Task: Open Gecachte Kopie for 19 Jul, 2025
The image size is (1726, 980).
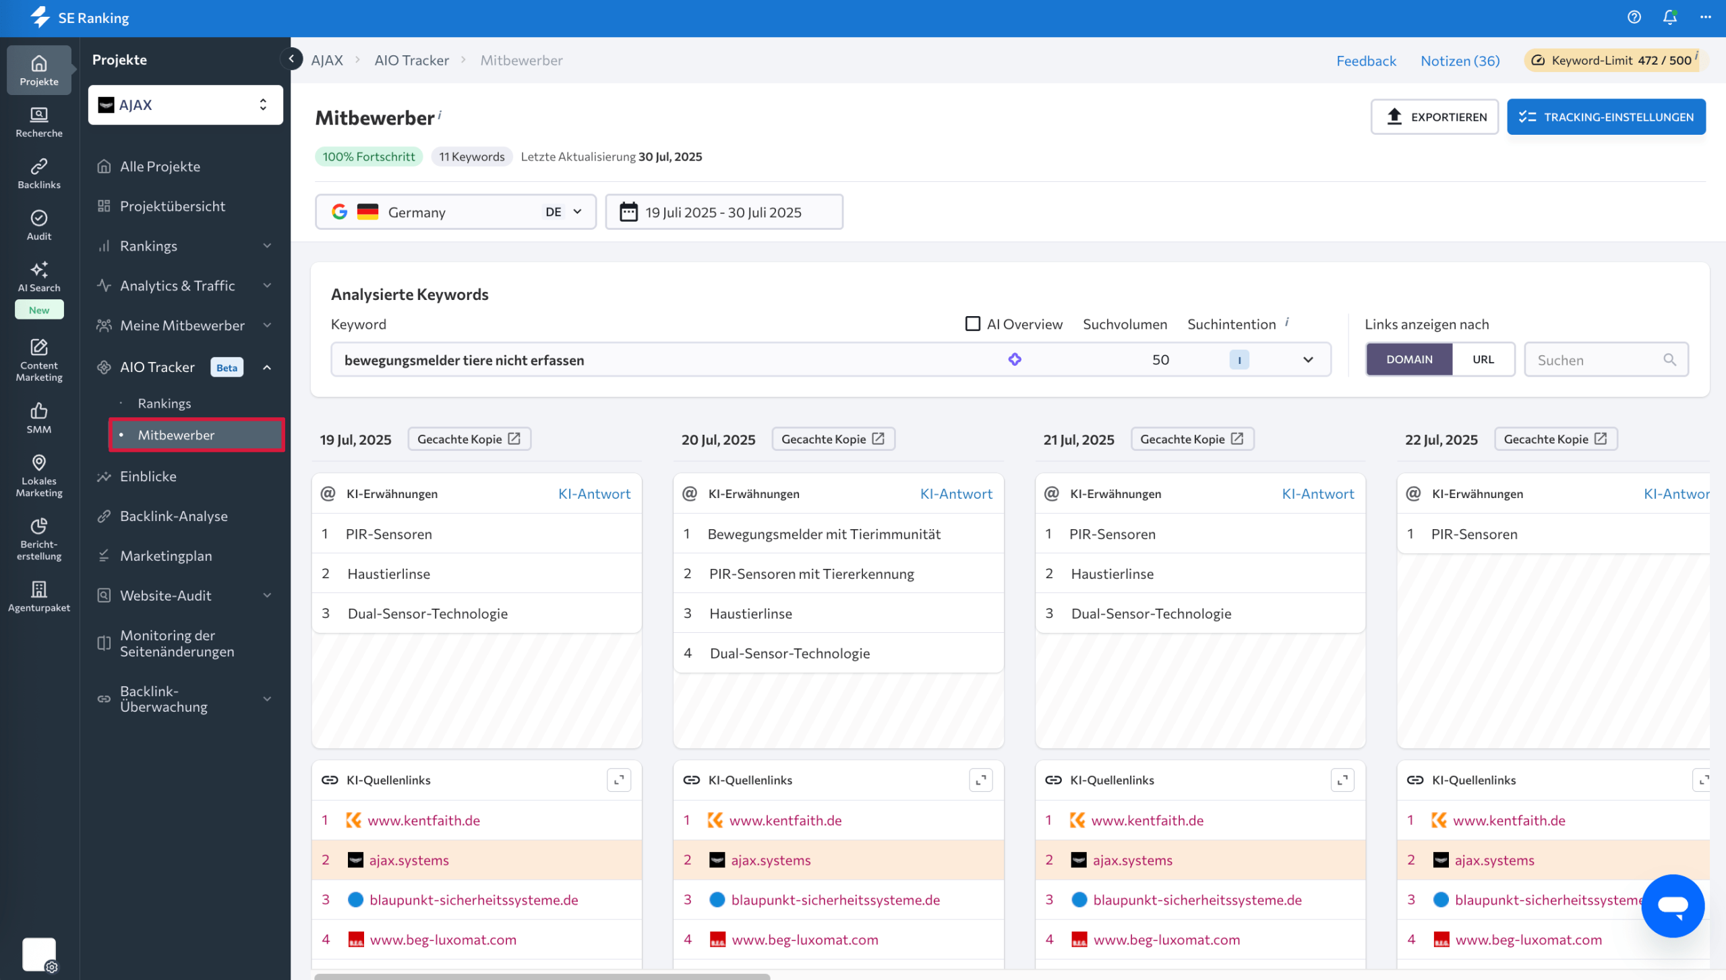Action: pyautogui.click(x=469, y=439)
